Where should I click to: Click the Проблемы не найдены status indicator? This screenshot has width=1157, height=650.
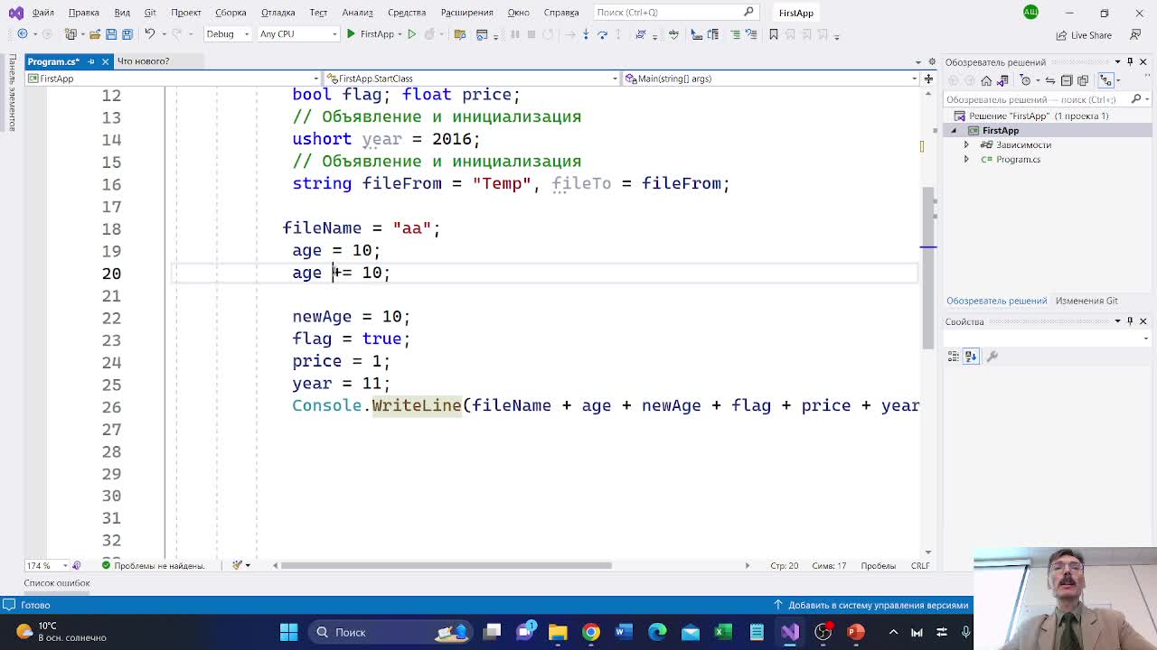[154, 566]
